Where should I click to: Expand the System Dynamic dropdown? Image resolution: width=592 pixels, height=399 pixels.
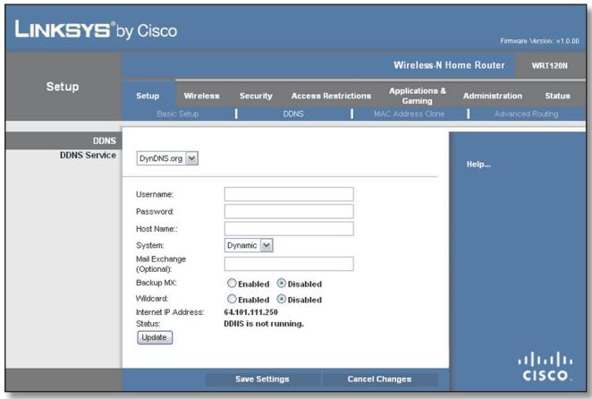click(x=248, y=245)
